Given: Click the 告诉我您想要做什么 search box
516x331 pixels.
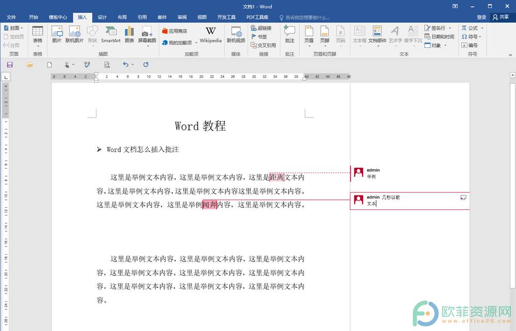Looking at the screenshot, I should pyautogui.click(x=304, y=18).
